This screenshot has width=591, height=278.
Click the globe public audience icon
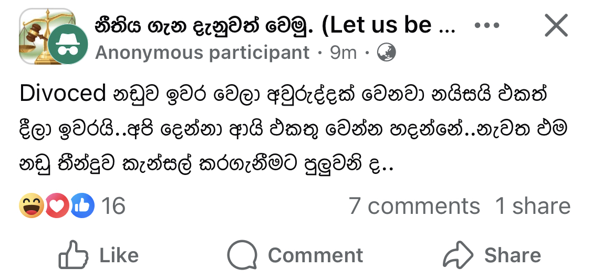[x=386, y=53]
